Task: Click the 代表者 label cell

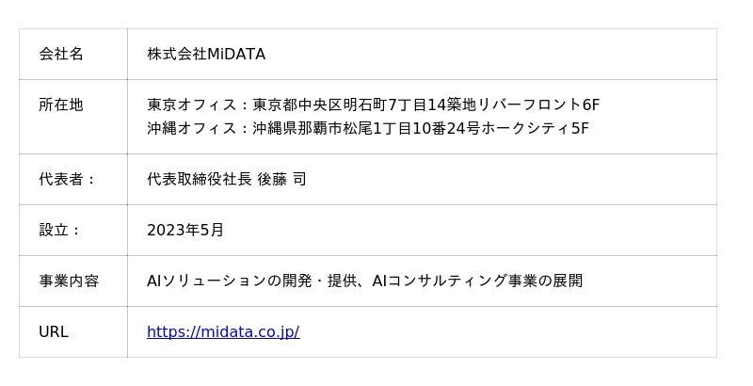Action: click(67, 179)
